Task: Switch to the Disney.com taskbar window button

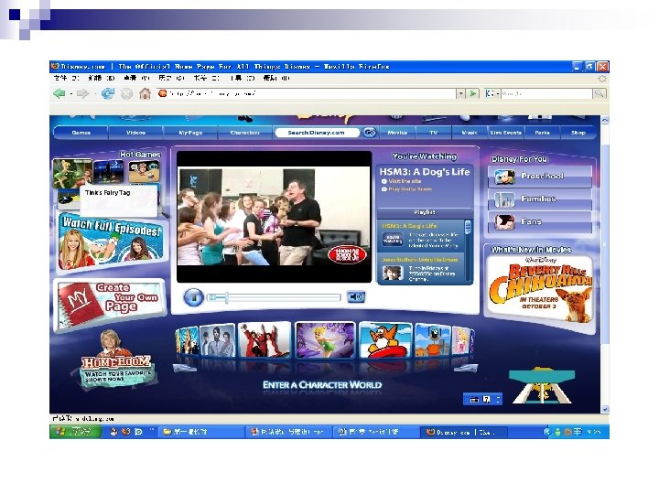Action: 464,432
